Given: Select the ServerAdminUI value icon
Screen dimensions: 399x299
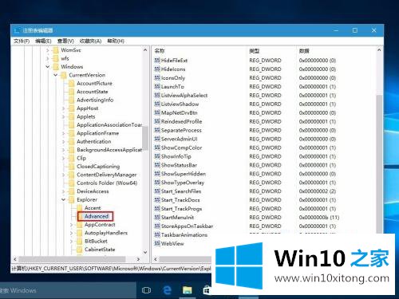Looking at the screenshot, I should pyautogui.click(x=157, y=139).
